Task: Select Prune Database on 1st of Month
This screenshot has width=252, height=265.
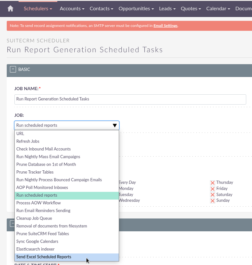Action: (67, 165)
